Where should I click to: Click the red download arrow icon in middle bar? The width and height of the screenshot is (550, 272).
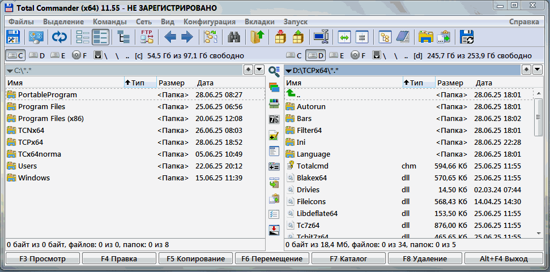click(274, 230)
